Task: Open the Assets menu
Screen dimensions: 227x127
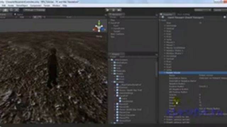Action: tap(11, 6)
